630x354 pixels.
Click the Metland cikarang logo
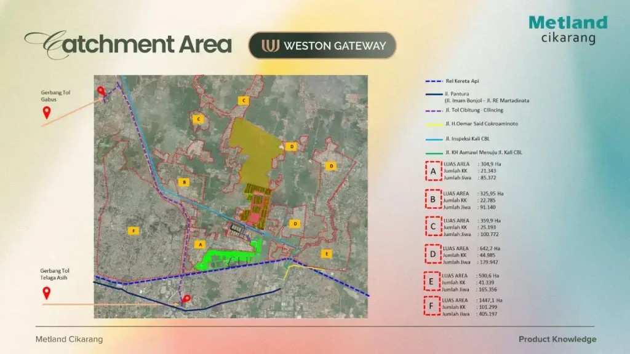pyautogui.click(x=567, y=29)
